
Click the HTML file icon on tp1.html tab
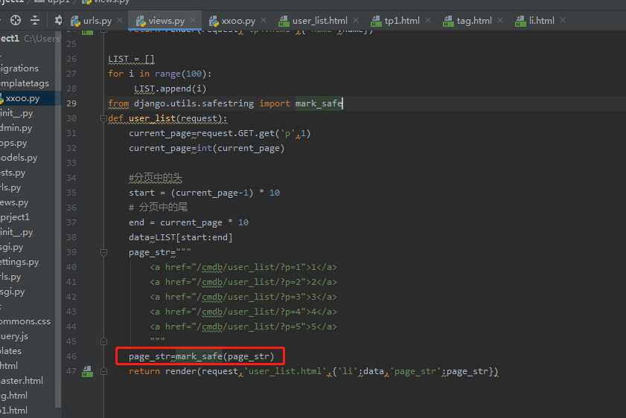376,21
